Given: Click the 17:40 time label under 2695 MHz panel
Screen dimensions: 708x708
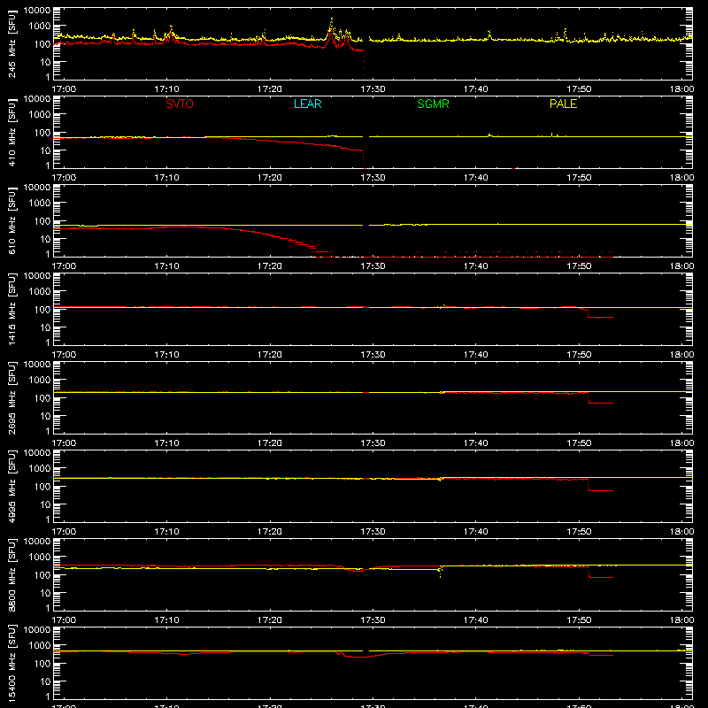Looking at the screenshot, I should click(x=476, y=443).
